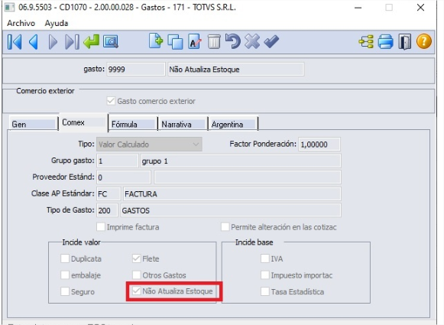This screenshot has height=325, width=444.
Task: Toggle Gasto comercio exterior checkbox
Action: click(111, 101)
